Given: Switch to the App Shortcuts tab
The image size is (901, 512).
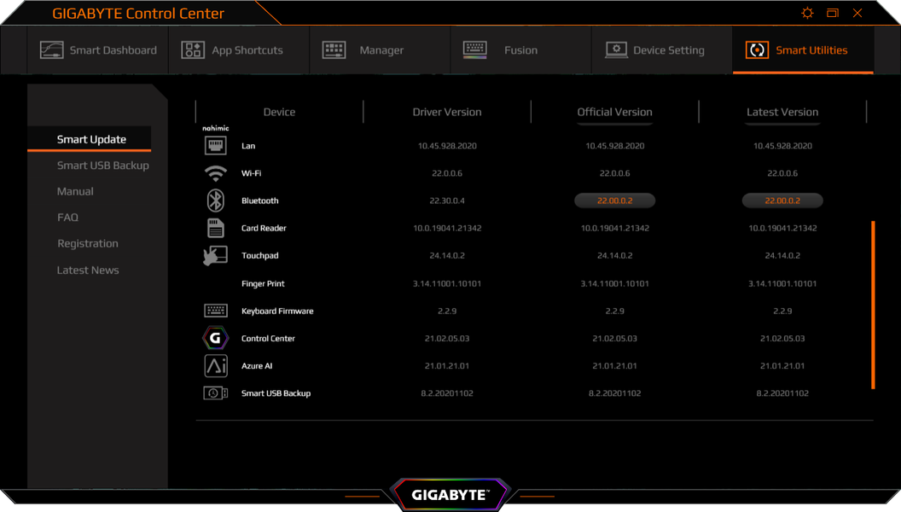Looking at the screenshot, I should (x=239, y=50).
